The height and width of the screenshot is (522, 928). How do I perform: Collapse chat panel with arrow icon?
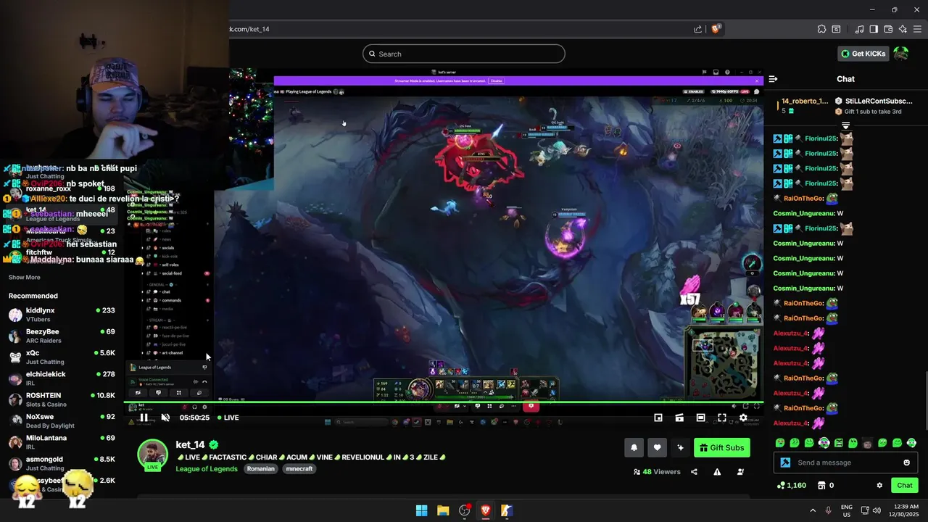coord(773,79)
